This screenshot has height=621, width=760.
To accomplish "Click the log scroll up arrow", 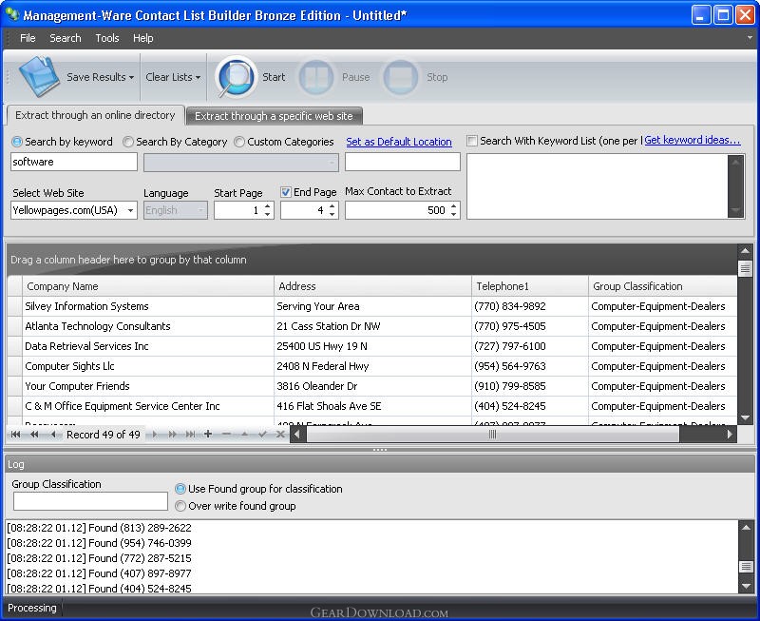I will (x=746, y=527).
